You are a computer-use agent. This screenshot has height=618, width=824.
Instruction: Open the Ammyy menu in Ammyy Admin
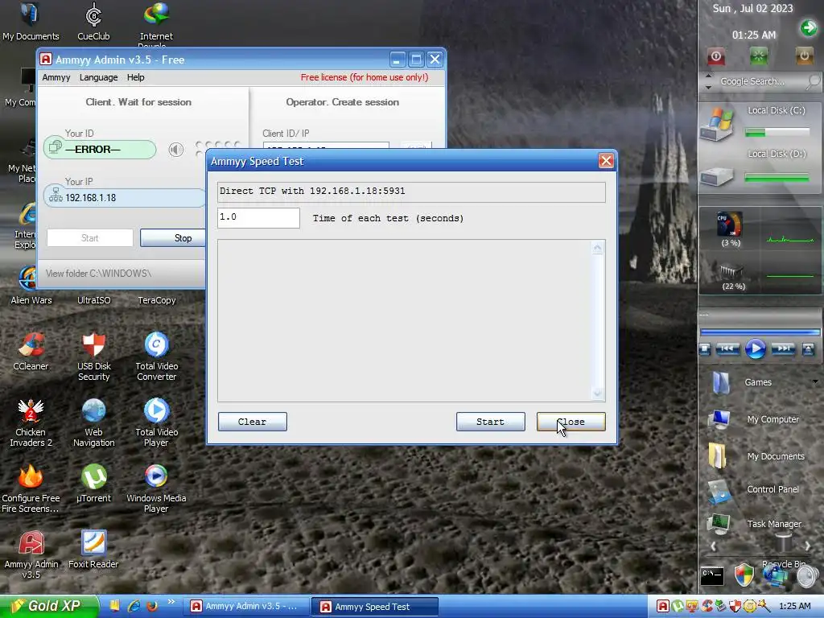56,77
